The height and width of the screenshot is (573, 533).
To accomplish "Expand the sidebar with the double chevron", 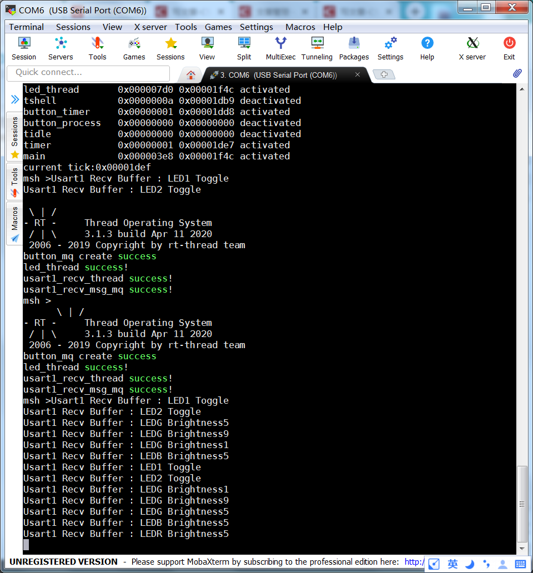I will point(14,99).
